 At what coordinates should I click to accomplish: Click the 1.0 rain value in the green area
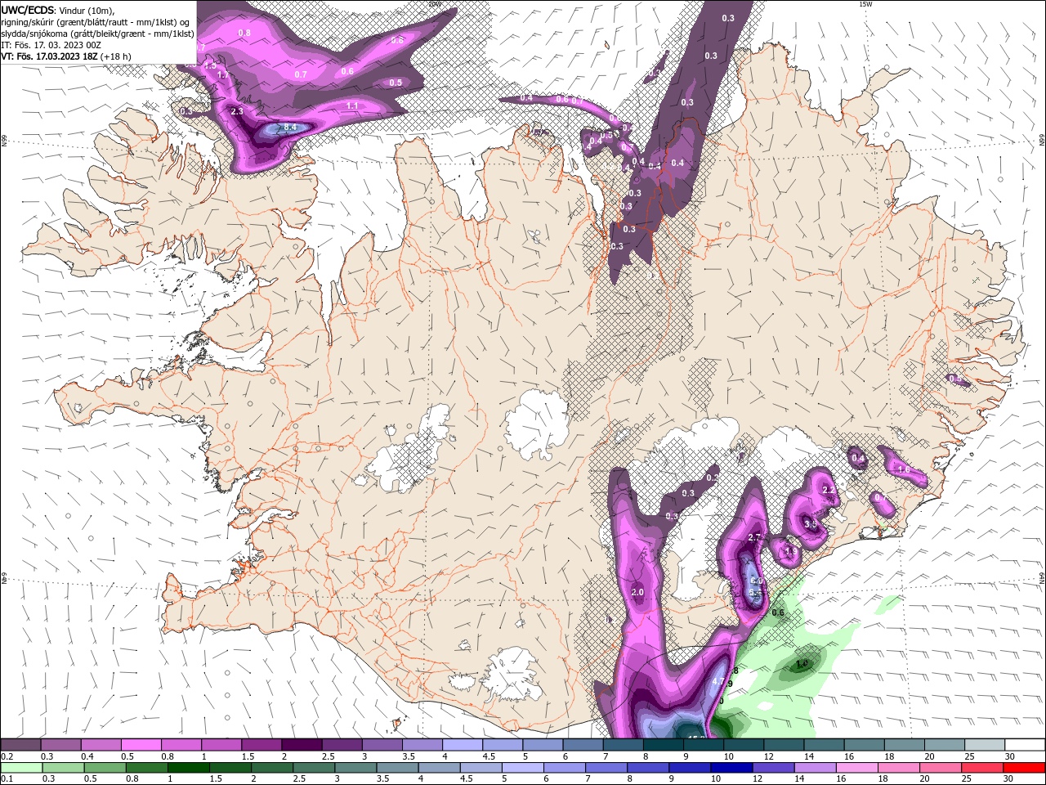802,663
